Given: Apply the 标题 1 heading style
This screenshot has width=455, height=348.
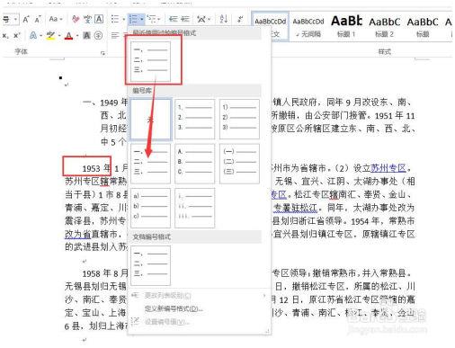Looking at the screenshot, I should [346, 26].
